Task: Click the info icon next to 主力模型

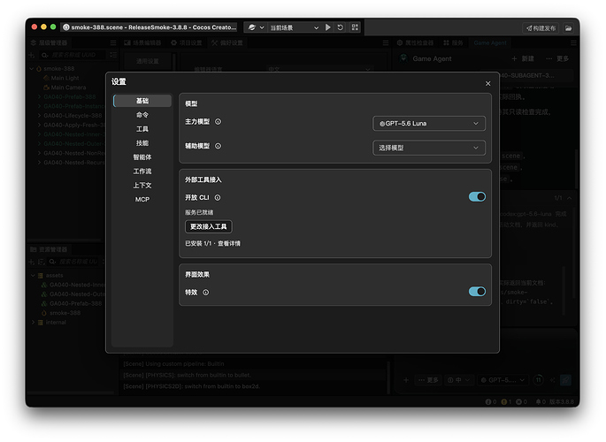Action: click(x=218, y=122)
